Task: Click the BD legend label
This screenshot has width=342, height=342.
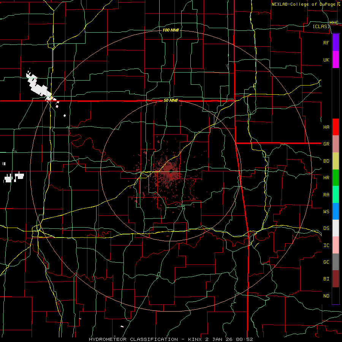Action: coord(326,161)
